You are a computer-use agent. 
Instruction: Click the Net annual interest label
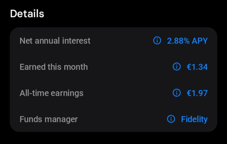pyautogui.click(x=55, y=41)
